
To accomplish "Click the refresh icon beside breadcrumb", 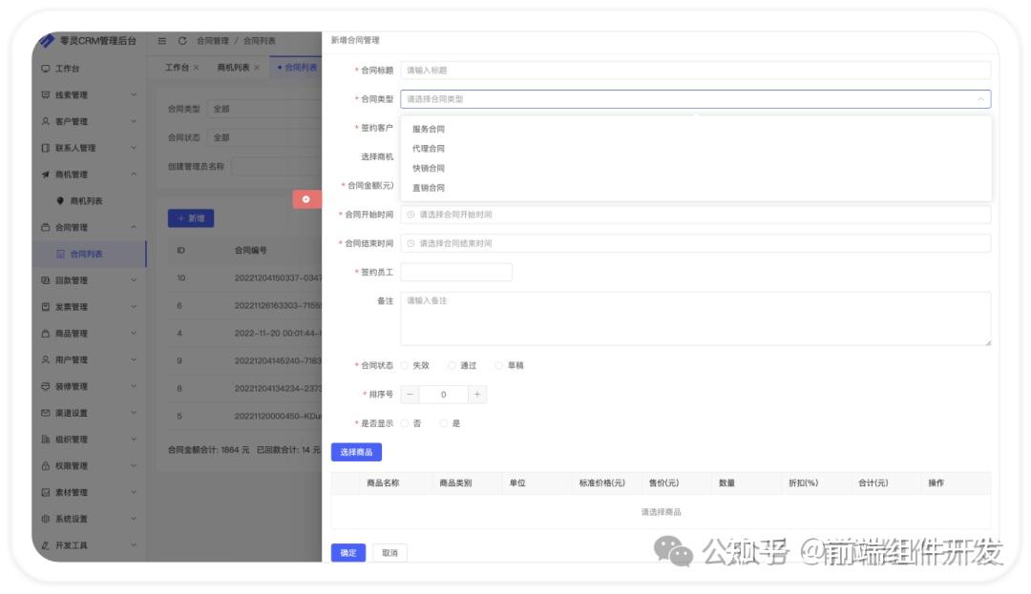I will click(x=182, y=41).
